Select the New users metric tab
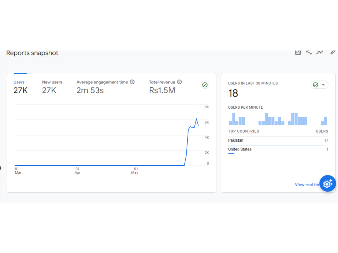Image resolution: width=338 pixels, height=253 pixels. point(52,87)
